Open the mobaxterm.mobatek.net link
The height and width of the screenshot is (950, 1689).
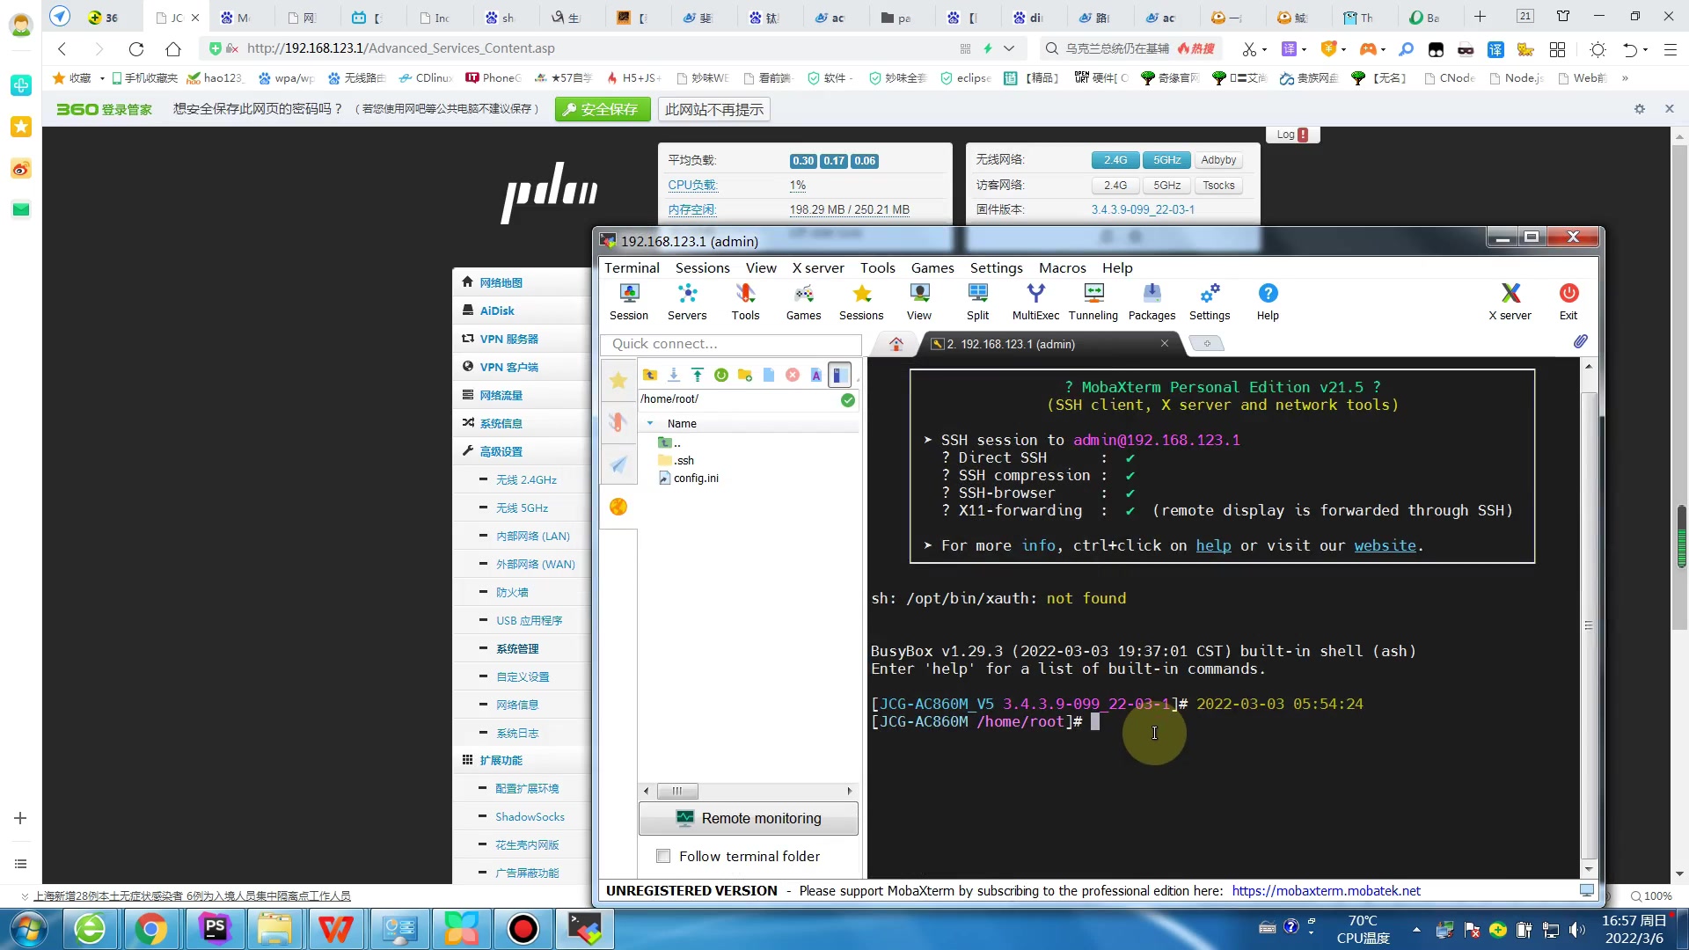pyautogui.click(x=1326, y=890)
